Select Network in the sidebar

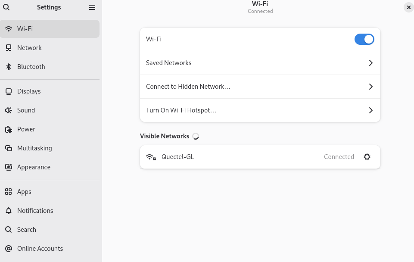[29, 48]
